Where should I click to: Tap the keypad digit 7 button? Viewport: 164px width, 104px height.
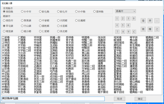click(x=117, y=32)
